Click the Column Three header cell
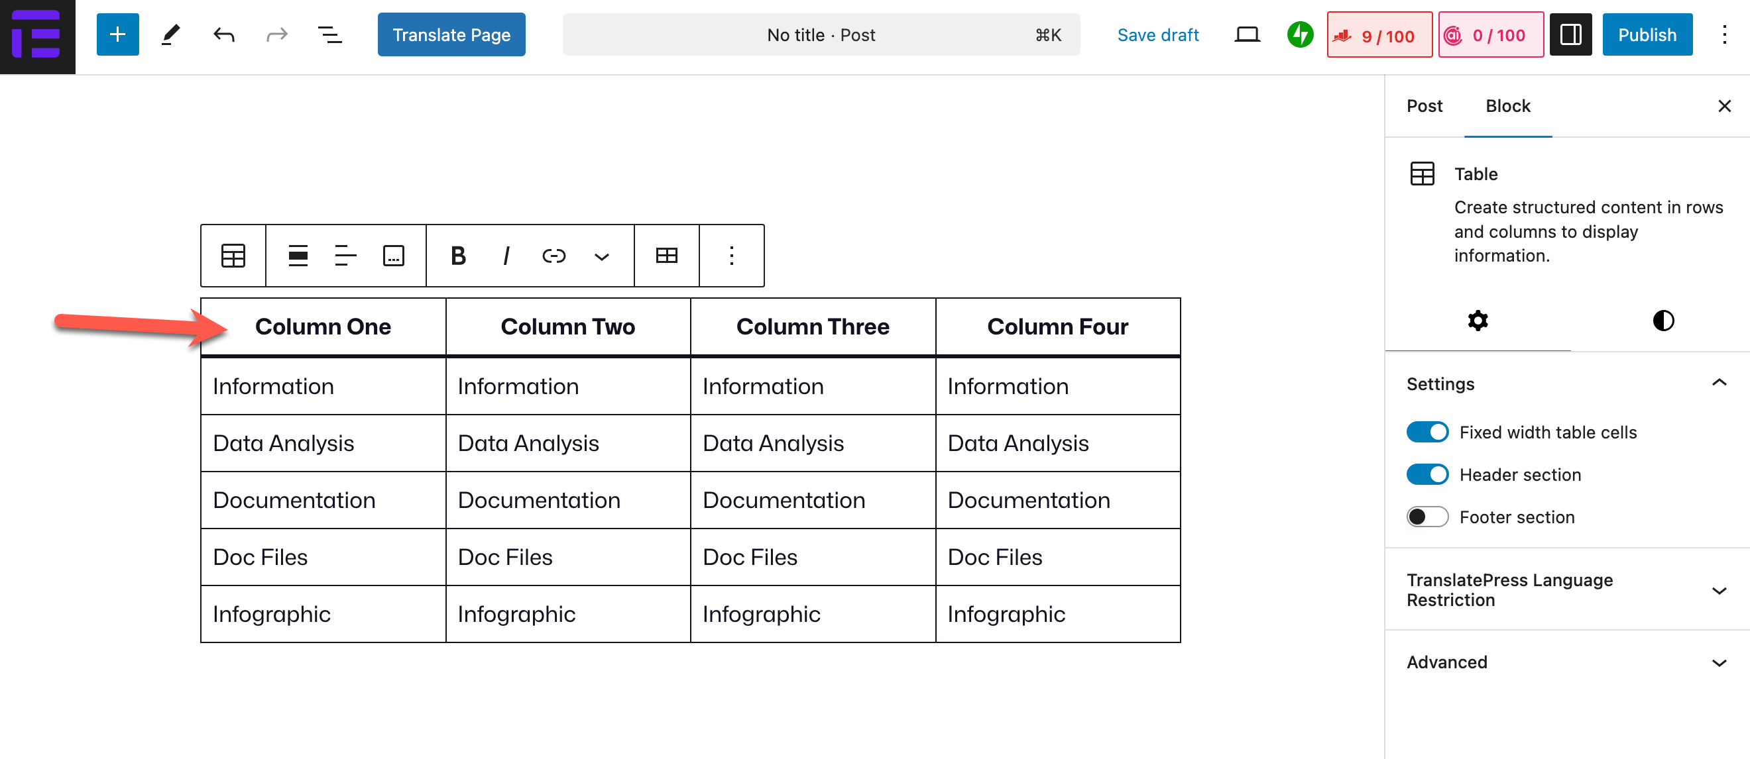Screen dimensions: 1750x759 coord(813,327)
